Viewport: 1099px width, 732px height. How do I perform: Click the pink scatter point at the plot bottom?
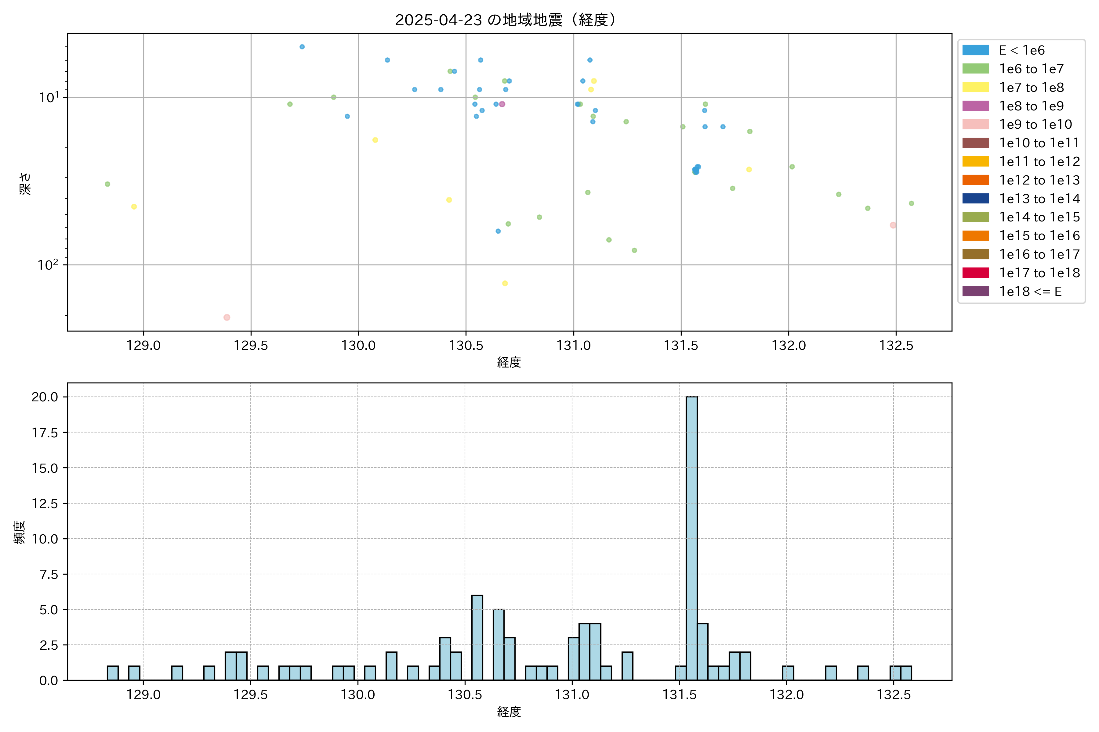(227, 318)
